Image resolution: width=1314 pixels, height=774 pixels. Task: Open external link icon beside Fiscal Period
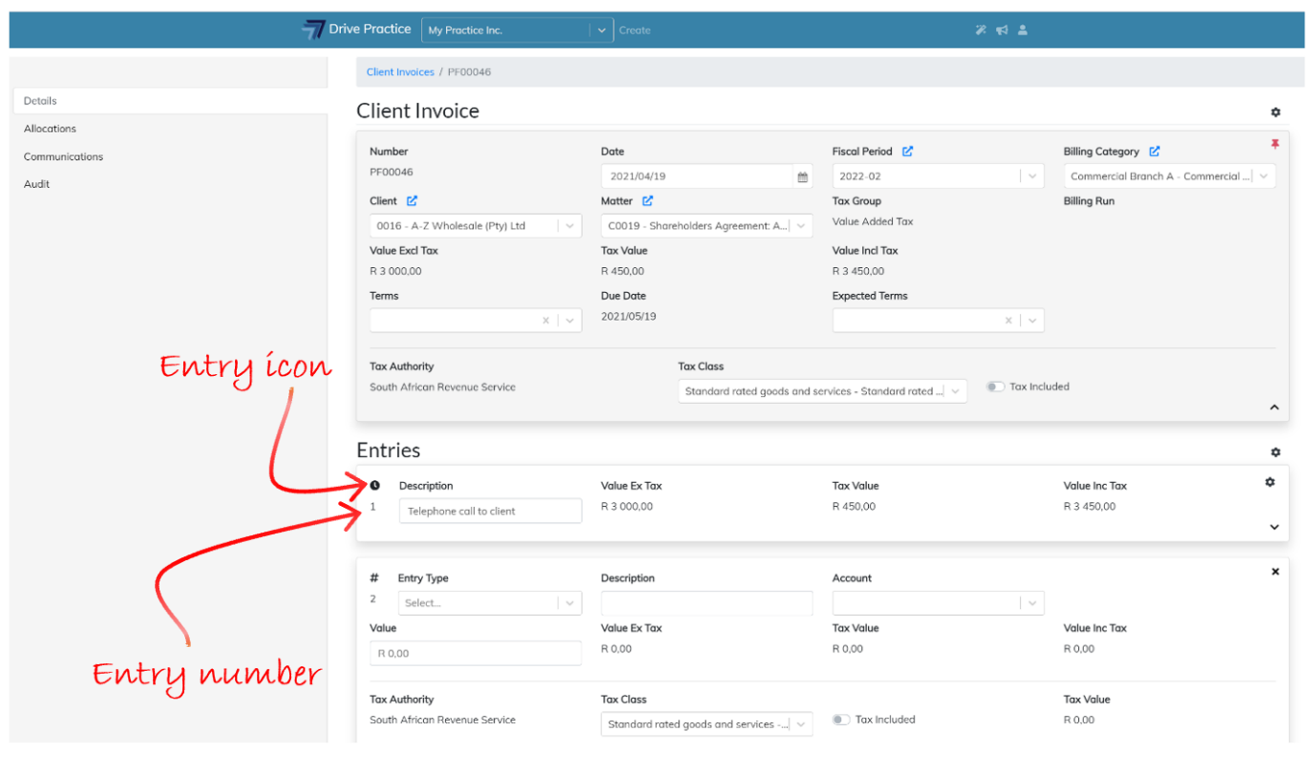pyautogui.click(x=907, y=151)
